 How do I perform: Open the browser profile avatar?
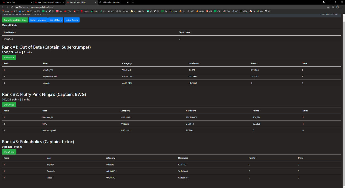338,7
